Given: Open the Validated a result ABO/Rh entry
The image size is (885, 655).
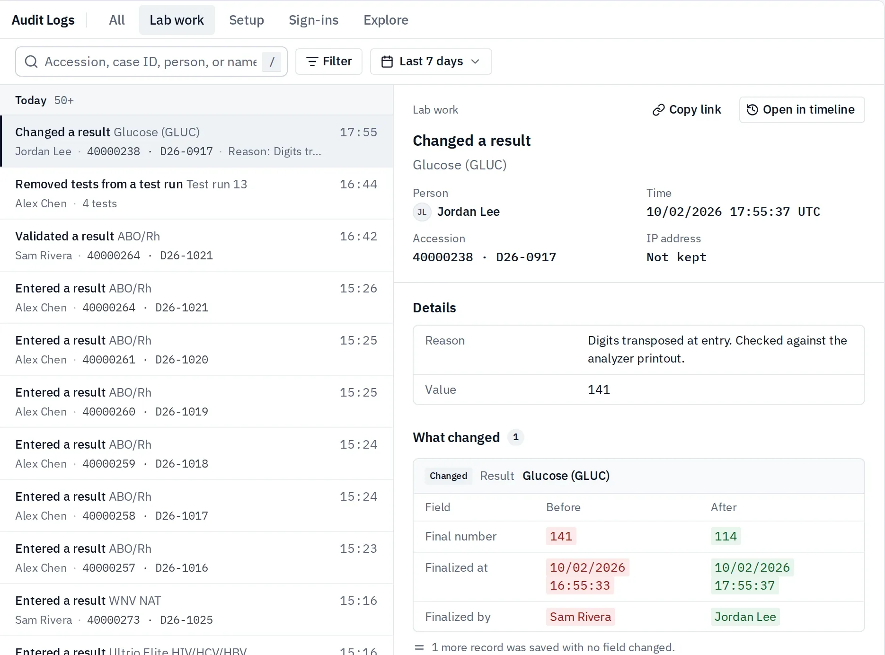Looking at the screenshot, I should pos(196,246).
